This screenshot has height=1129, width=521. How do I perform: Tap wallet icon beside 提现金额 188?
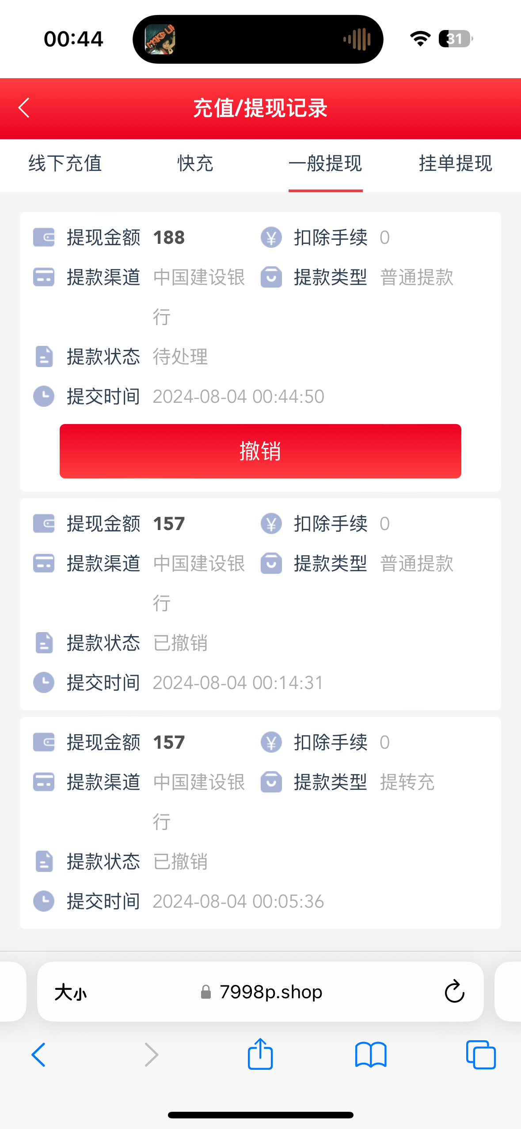click(44, 237)
